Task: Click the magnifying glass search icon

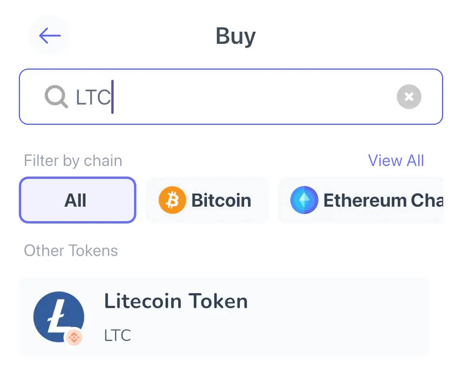Action: [x=56, y=97]
